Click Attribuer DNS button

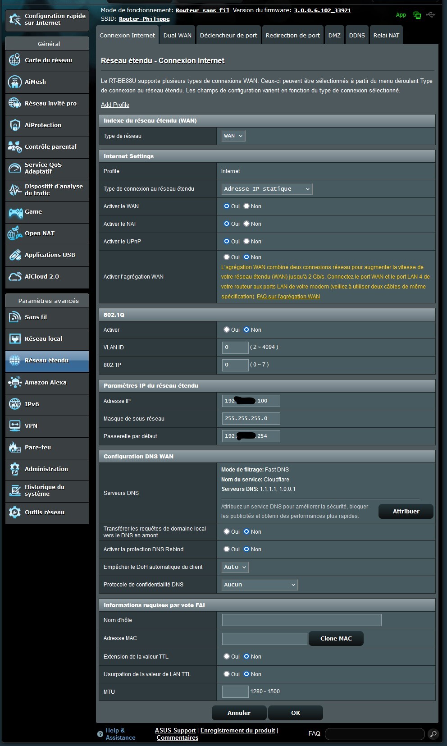pyautogui.click(x=406, y=511)
